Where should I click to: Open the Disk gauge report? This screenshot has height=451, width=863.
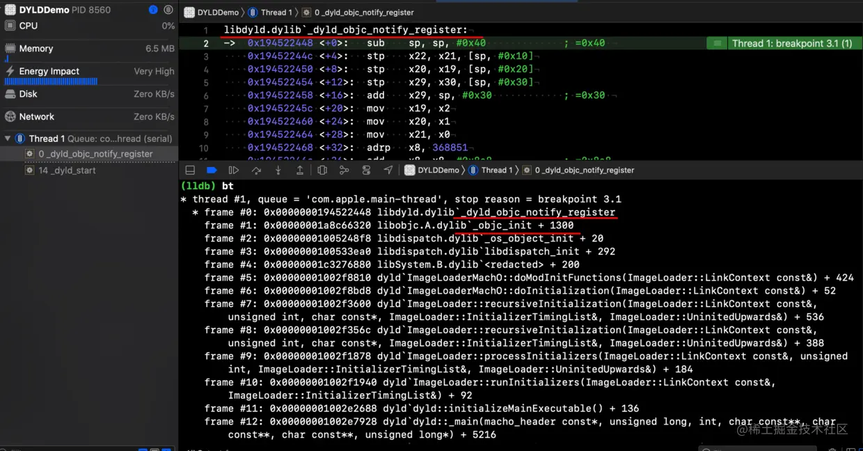click(89, 95)
